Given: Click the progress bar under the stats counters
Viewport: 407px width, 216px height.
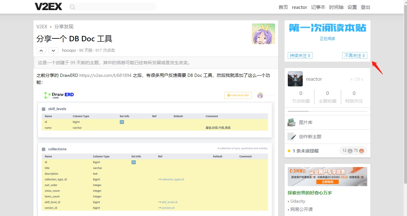Looking at the screenshot, I should (327, 111).
